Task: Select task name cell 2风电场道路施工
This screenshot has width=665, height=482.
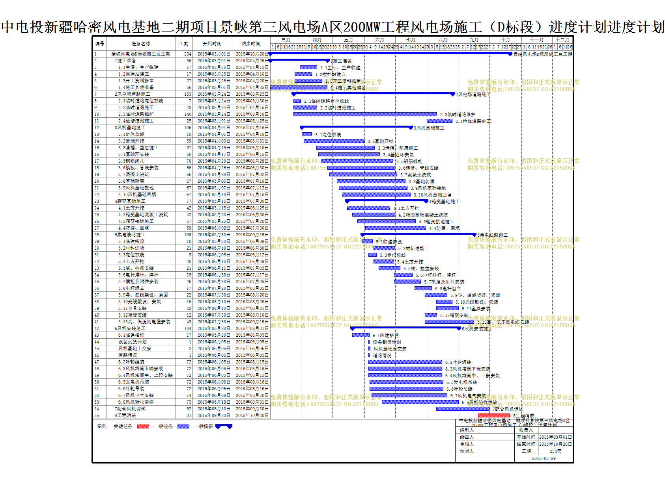Action: tap(141, 94)
